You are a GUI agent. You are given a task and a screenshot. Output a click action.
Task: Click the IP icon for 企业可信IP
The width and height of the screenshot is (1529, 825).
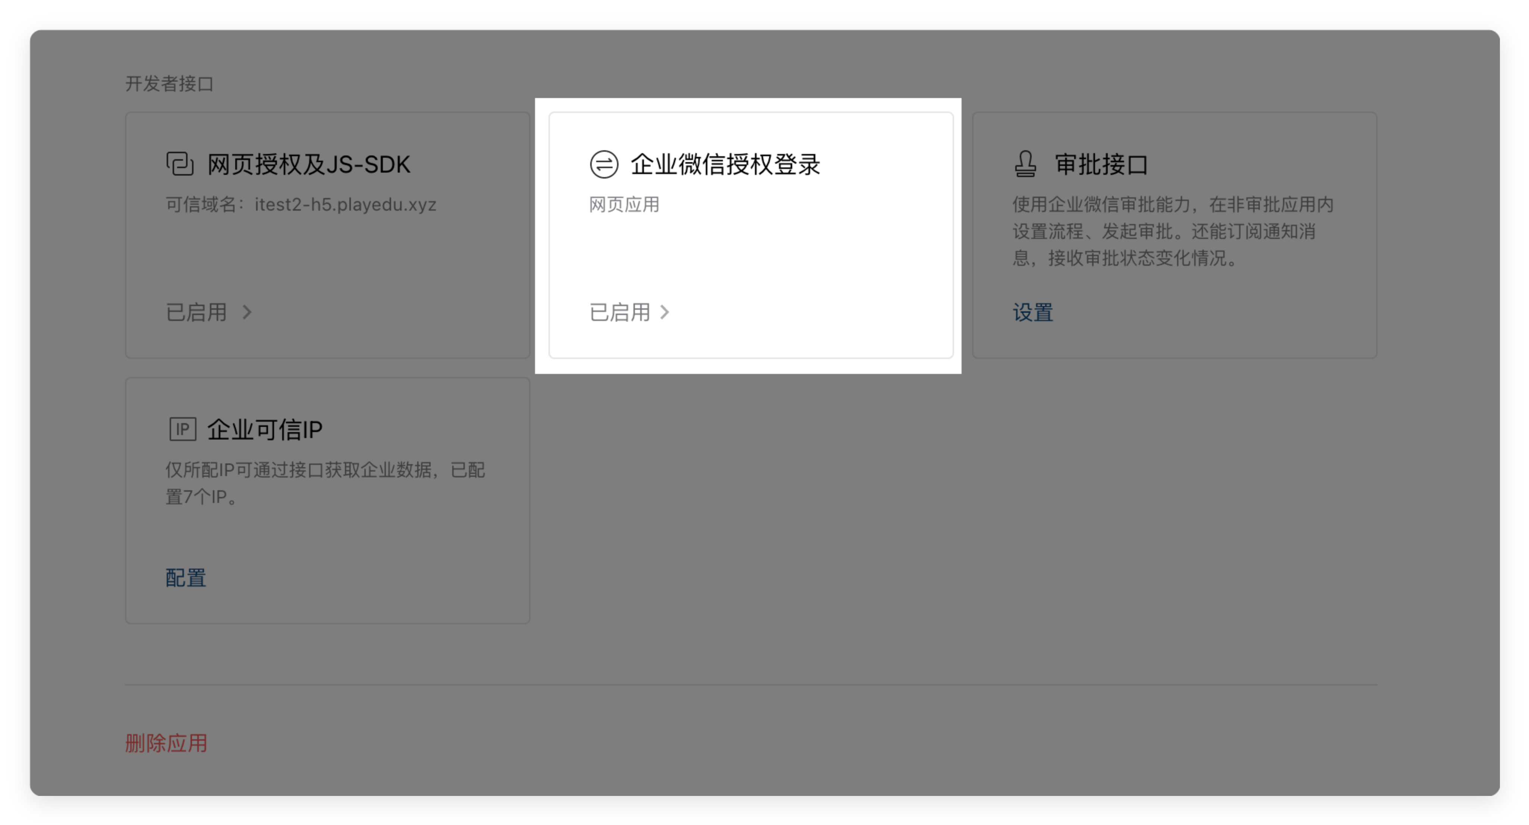pyautogui.click(x=182, y=428)
